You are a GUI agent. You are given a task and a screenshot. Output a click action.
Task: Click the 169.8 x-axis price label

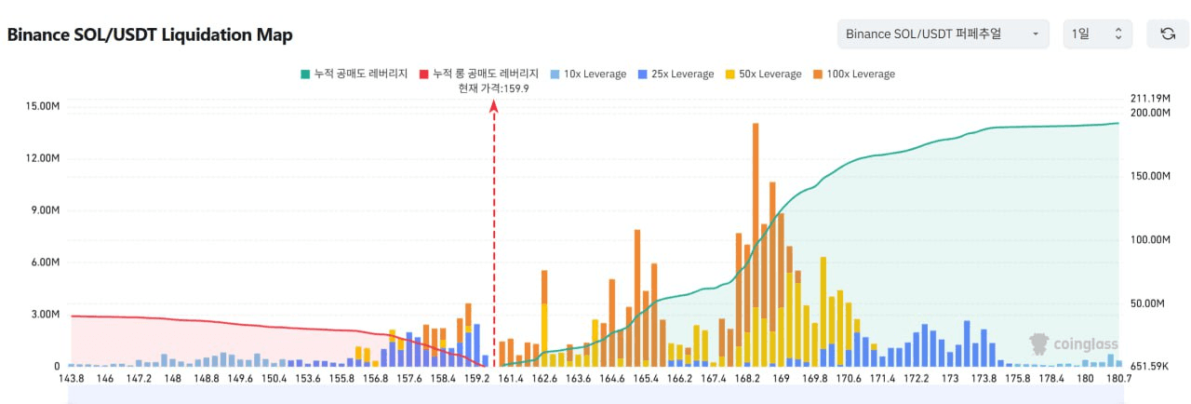pos(814,379)
